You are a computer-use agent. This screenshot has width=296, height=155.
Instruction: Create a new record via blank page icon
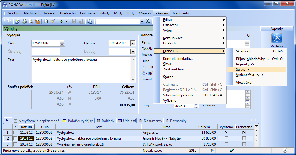tap(46, 22)
